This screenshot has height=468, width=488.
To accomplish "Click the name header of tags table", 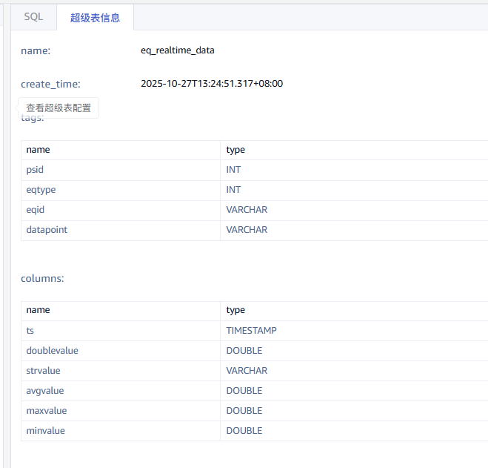I will [x=38, y=150].
